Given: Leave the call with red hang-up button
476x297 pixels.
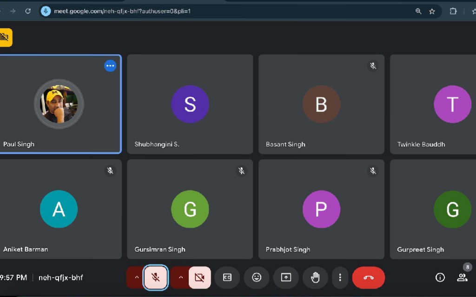Looking at the screenshot, I should (369, 277).
